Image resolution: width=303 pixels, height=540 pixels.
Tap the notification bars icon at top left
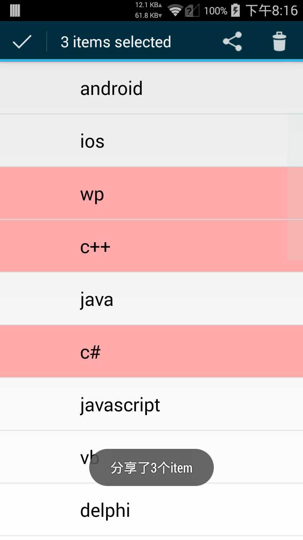pyautogui.click(x=15, y=11)
